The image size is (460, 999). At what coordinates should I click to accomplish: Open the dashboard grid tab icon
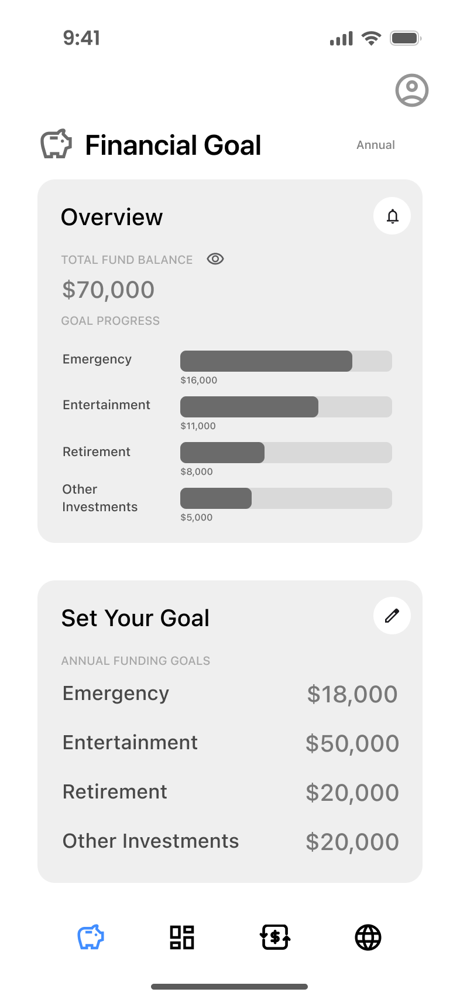182,937
